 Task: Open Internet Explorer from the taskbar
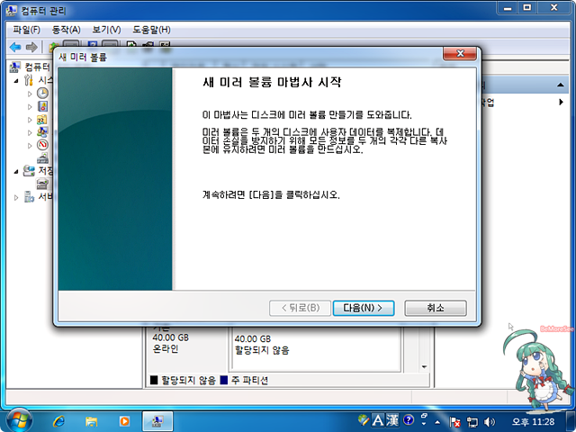tap(59, 420)
